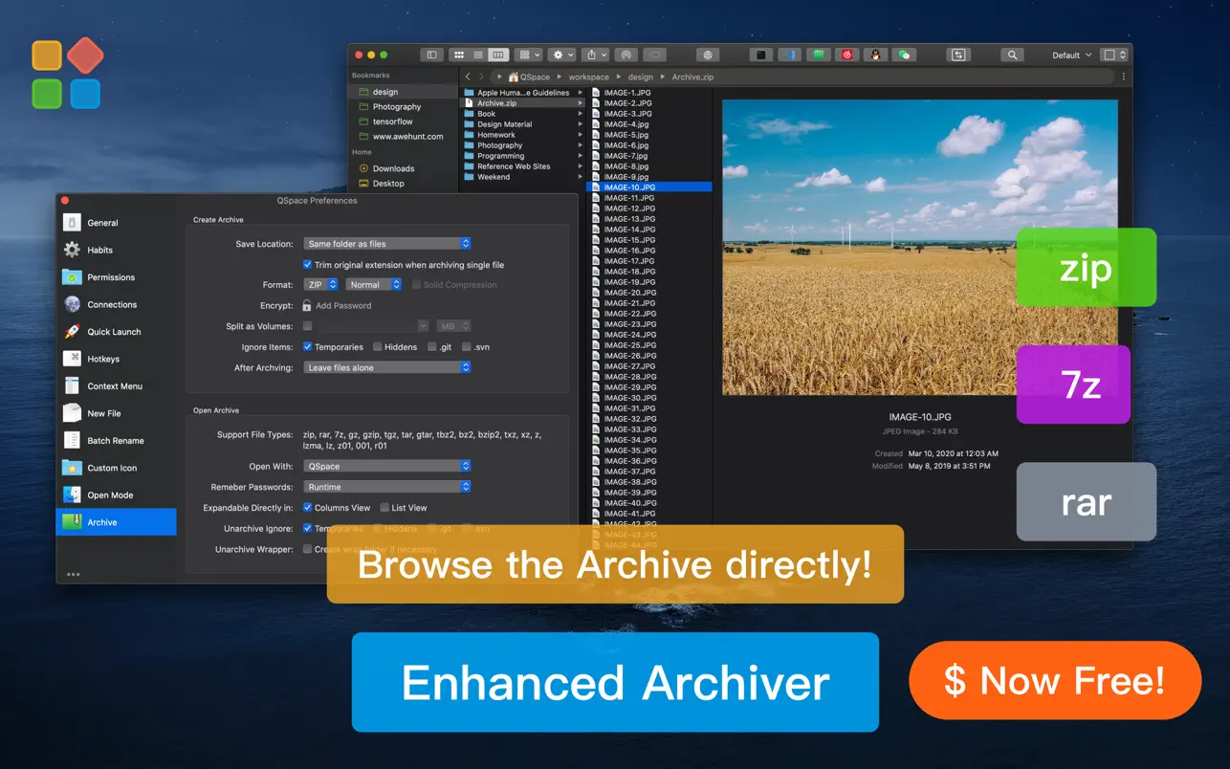
Task: Click the sync panes toolbar icon
Action: coord(958,55)
